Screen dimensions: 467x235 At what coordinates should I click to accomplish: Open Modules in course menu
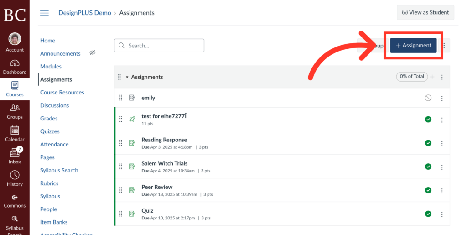pyautogui.click(x=51, y=67)
